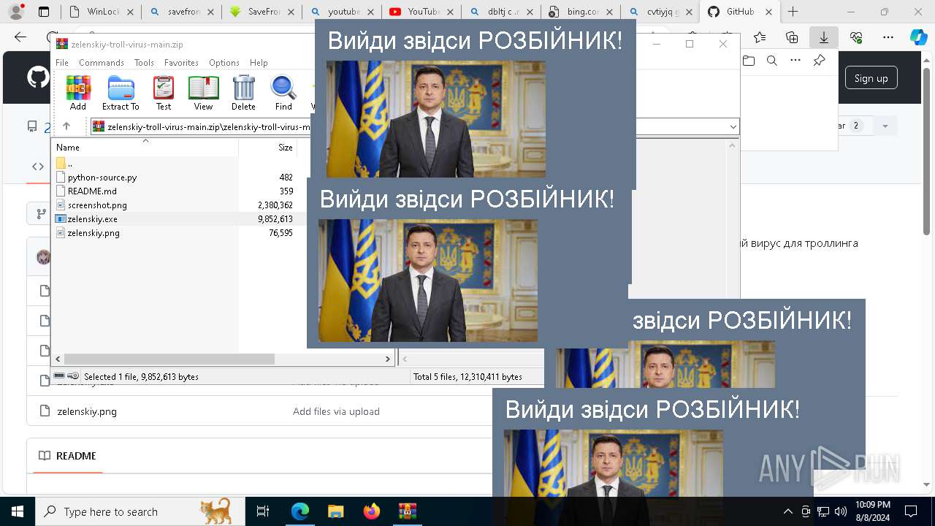Click the GitHub logo

38,77
